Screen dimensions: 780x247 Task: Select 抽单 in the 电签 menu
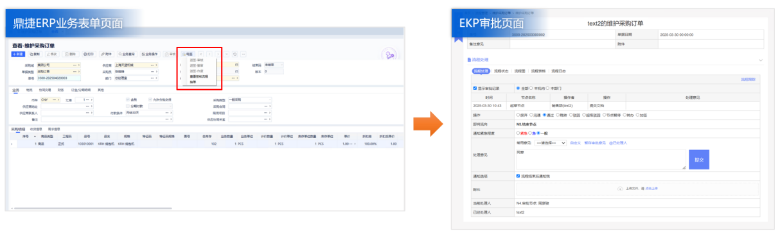click(x=193, y=81)
